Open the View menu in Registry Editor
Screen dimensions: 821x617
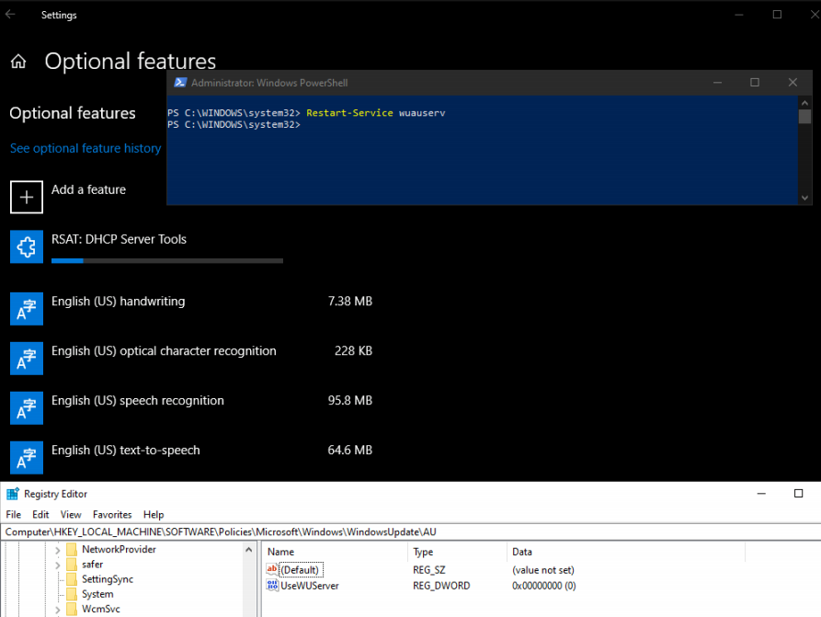tap(71, 514)
